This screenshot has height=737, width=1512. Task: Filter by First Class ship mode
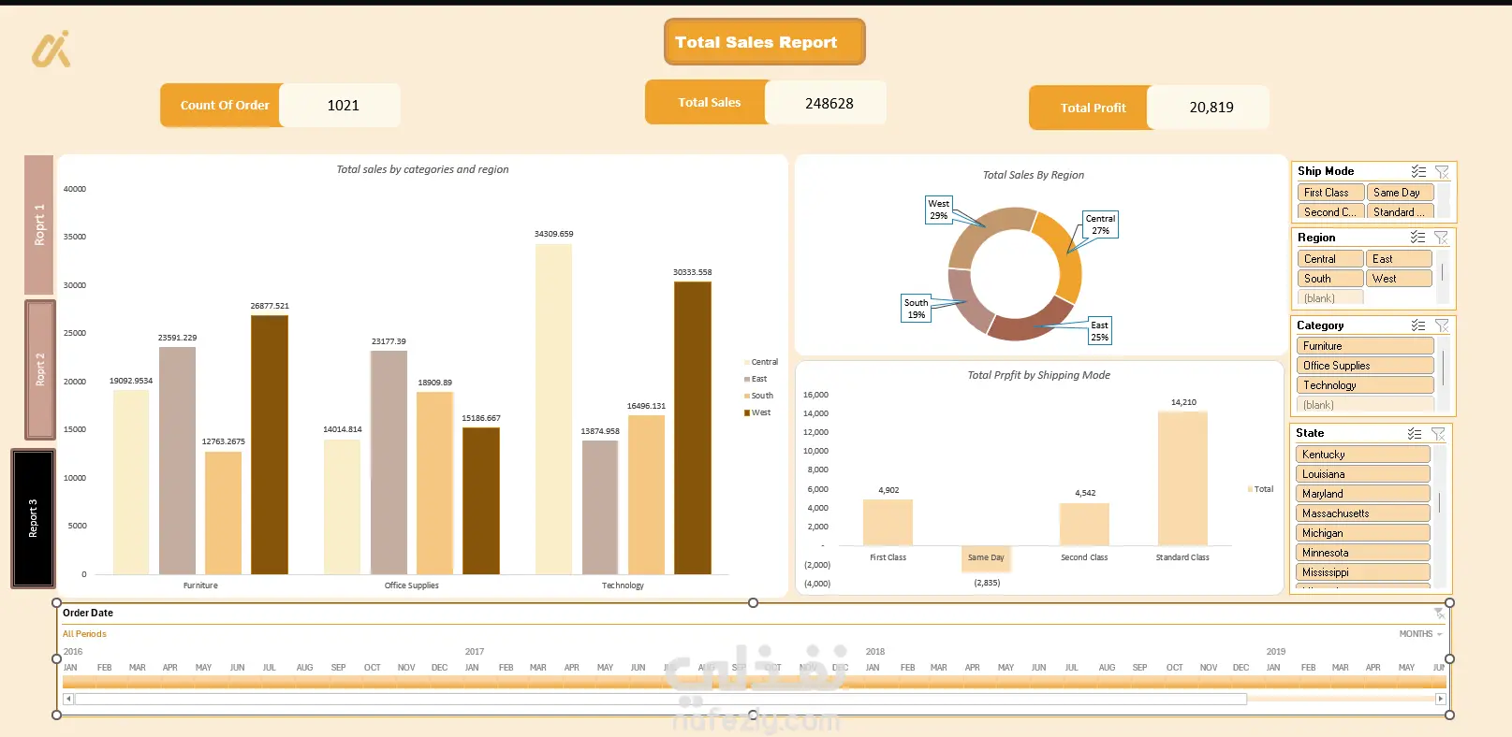(1330, 193)
